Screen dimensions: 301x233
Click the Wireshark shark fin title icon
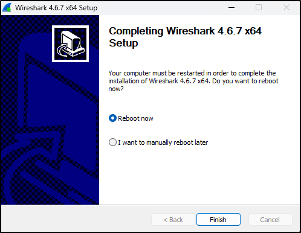pyautogui.click(x=7, y=8)
